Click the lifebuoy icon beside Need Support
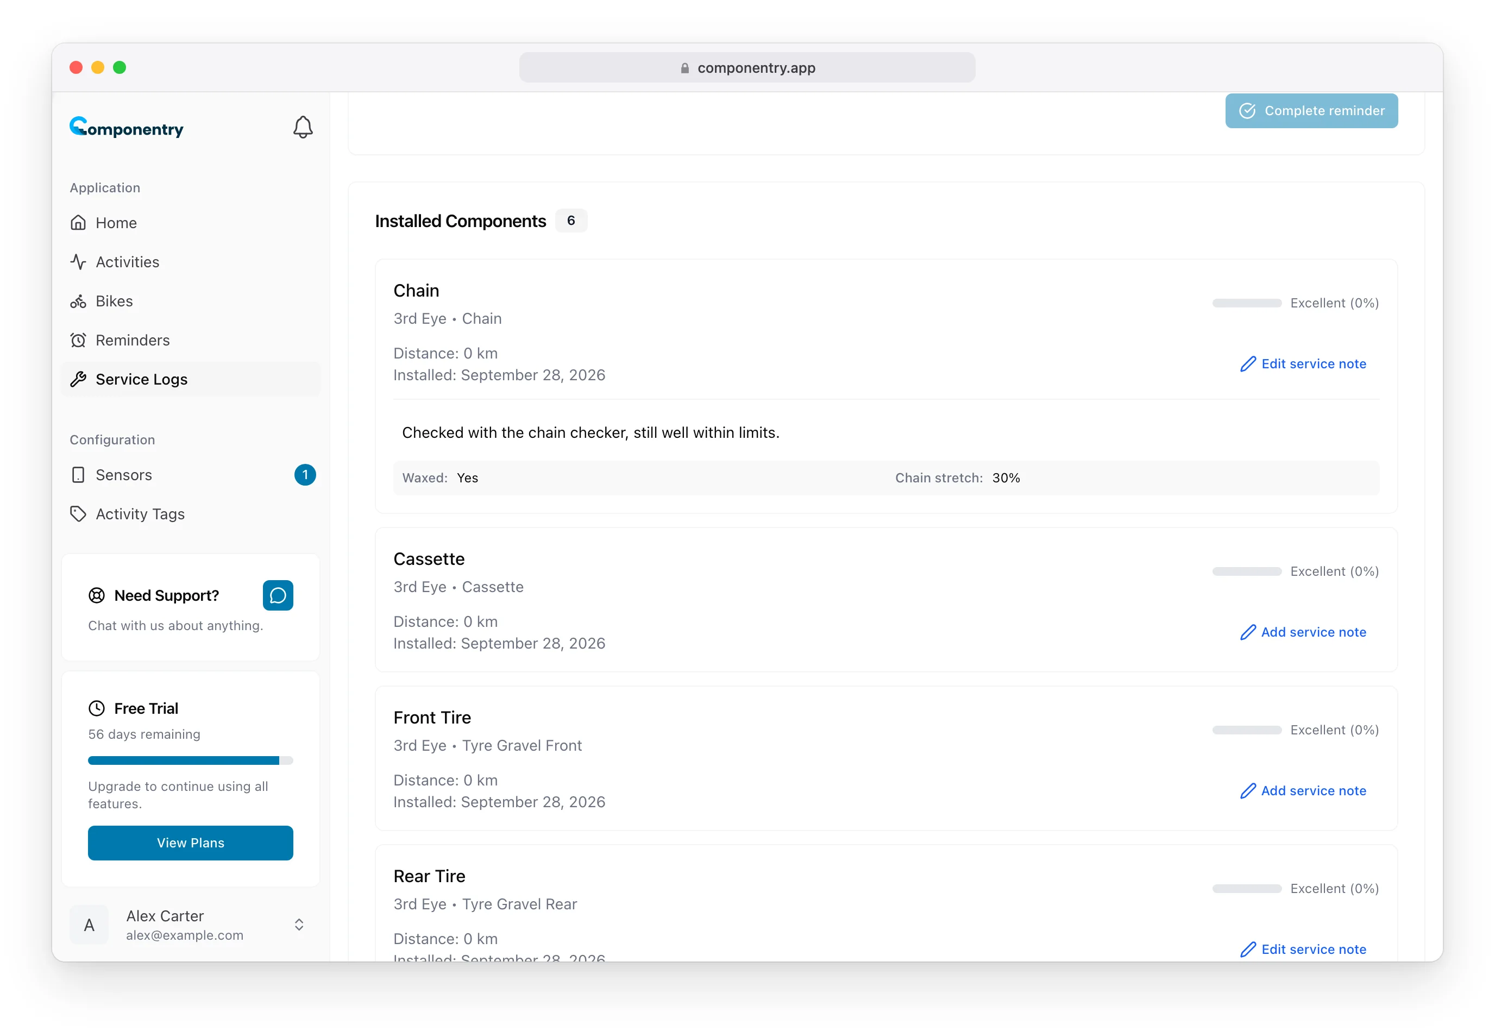The height and width of the screenshot is (1031, 1495). tap(97, 595)
